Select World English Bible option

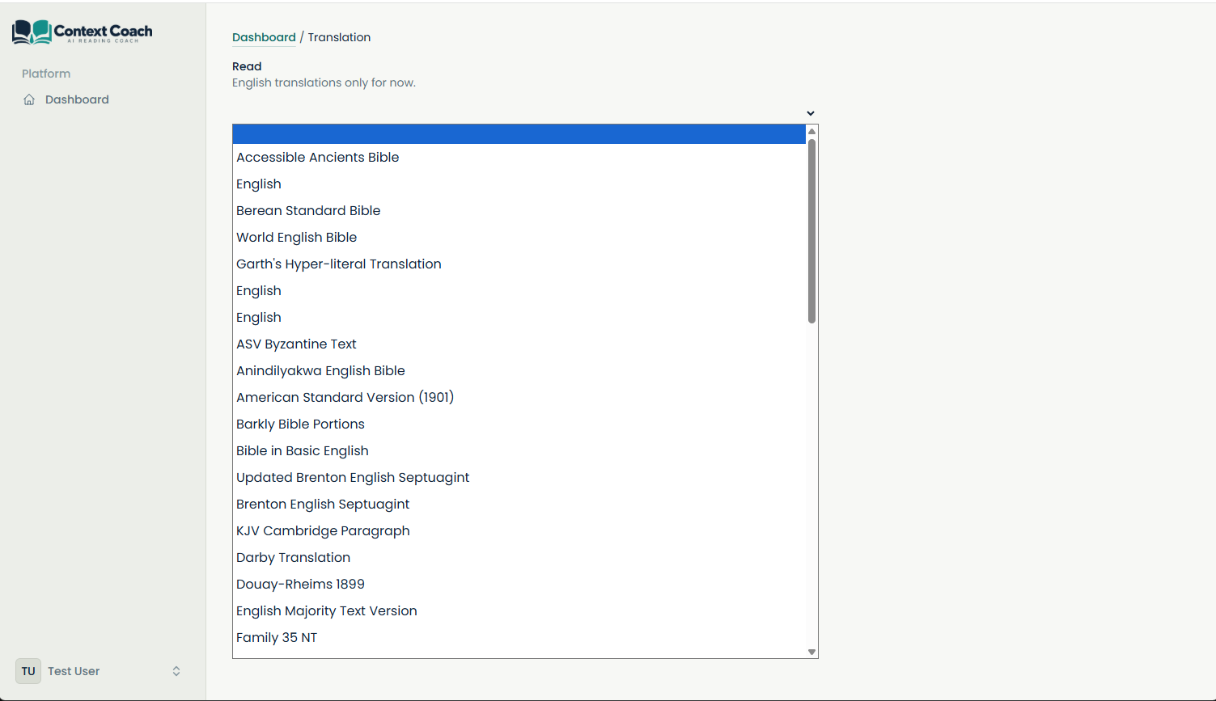(x=519, y=238)
